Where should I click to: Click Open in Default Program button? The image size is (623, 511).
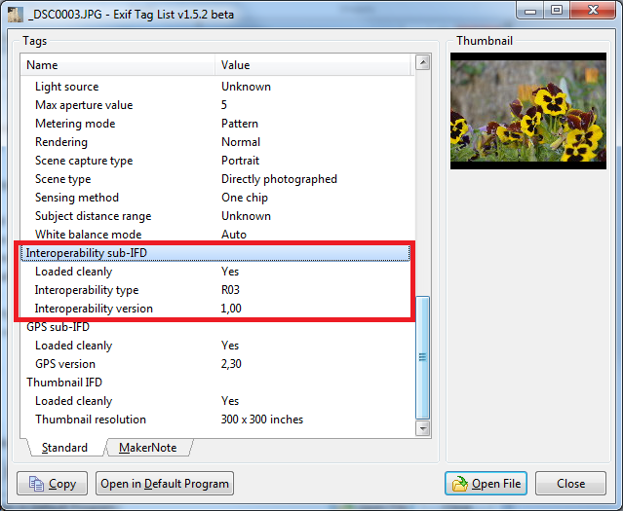point(165,483)
